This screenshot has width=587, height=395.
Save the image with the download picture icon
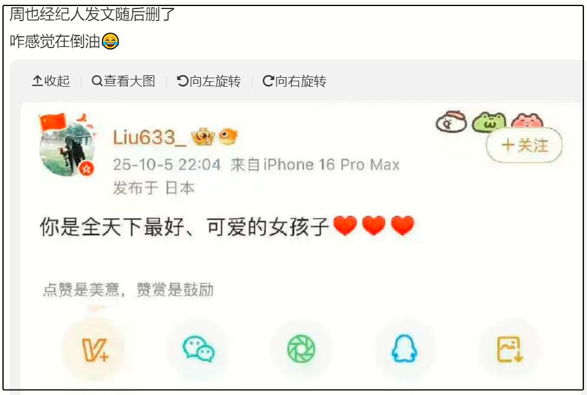click(509, 349)
